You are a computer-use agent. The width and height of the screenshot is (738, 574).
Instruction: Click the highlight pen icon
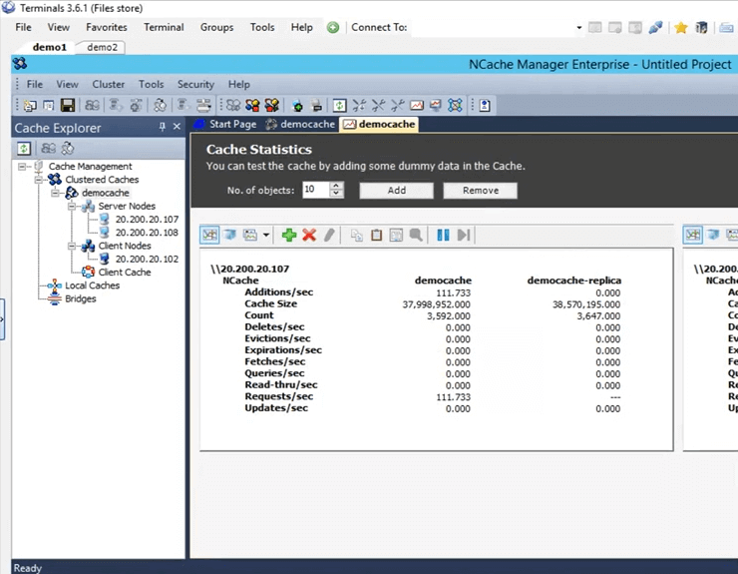pos(329,235)
